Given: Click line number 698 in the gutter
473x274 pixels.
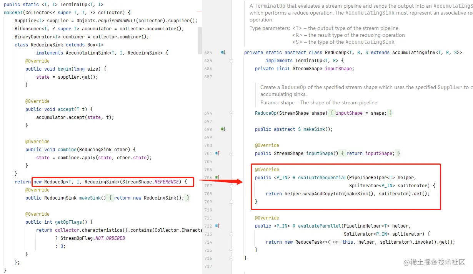Looking at the screenshot, I should pos(208,129).
